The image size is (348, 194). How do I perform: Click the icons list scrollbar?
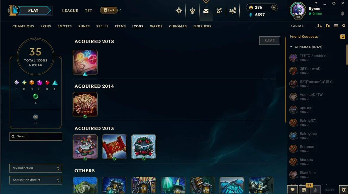click(x=285, y=80)
